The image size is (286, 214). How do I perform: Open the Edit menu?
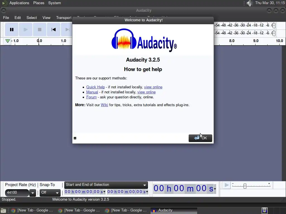pyautogui.click(x=18, y=18)
